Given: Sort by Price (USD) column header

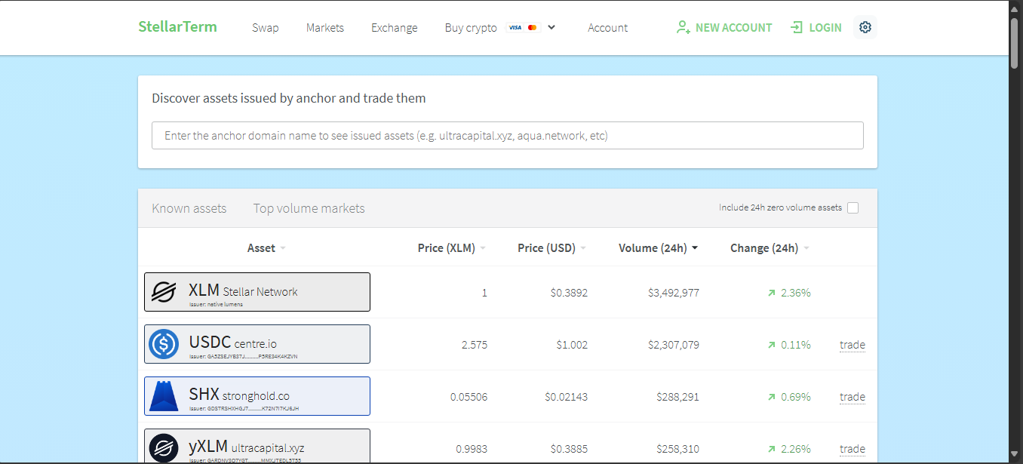Looking at the screenshot, I should (546, 248).
